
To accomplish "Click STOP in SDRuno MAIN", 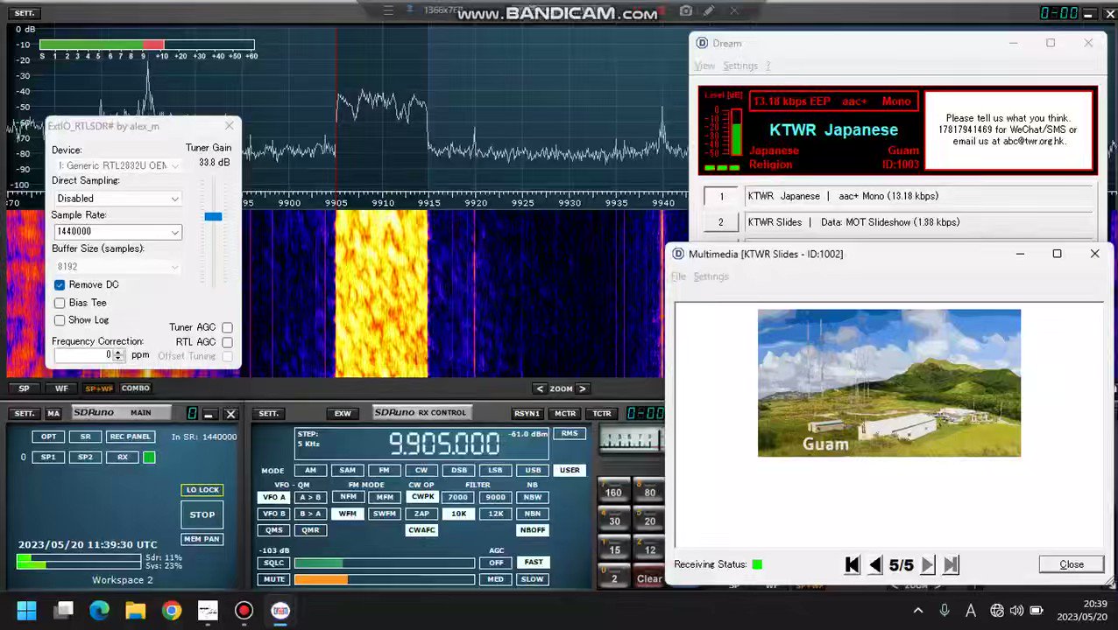I will point(202,514).
